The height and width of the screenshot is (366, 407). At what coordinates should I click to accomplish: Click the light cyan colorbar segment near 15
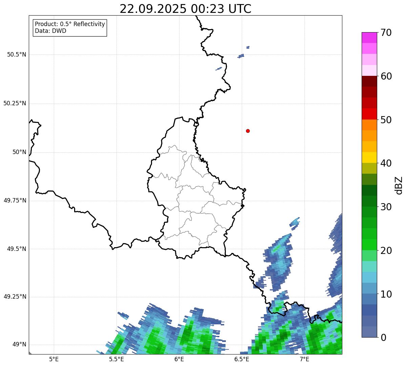[x=369, y=266]
